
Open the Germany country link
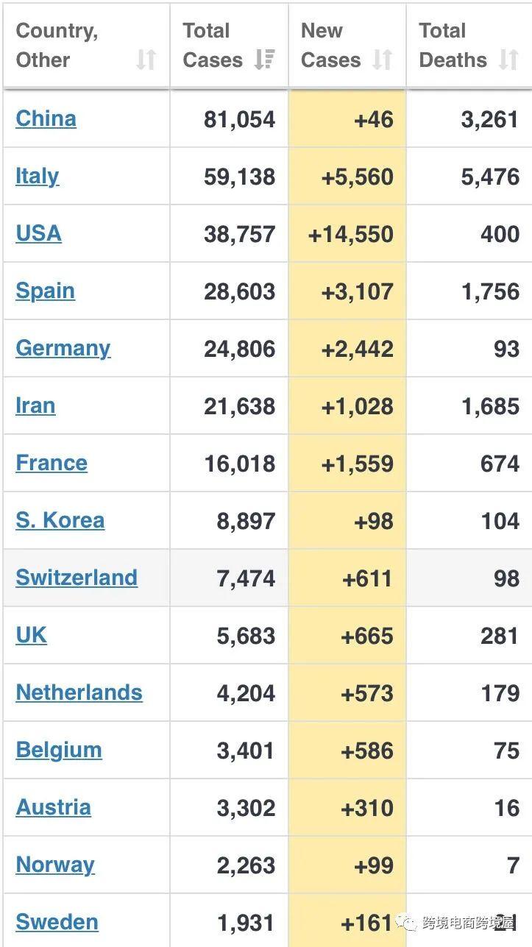point(63,348)
